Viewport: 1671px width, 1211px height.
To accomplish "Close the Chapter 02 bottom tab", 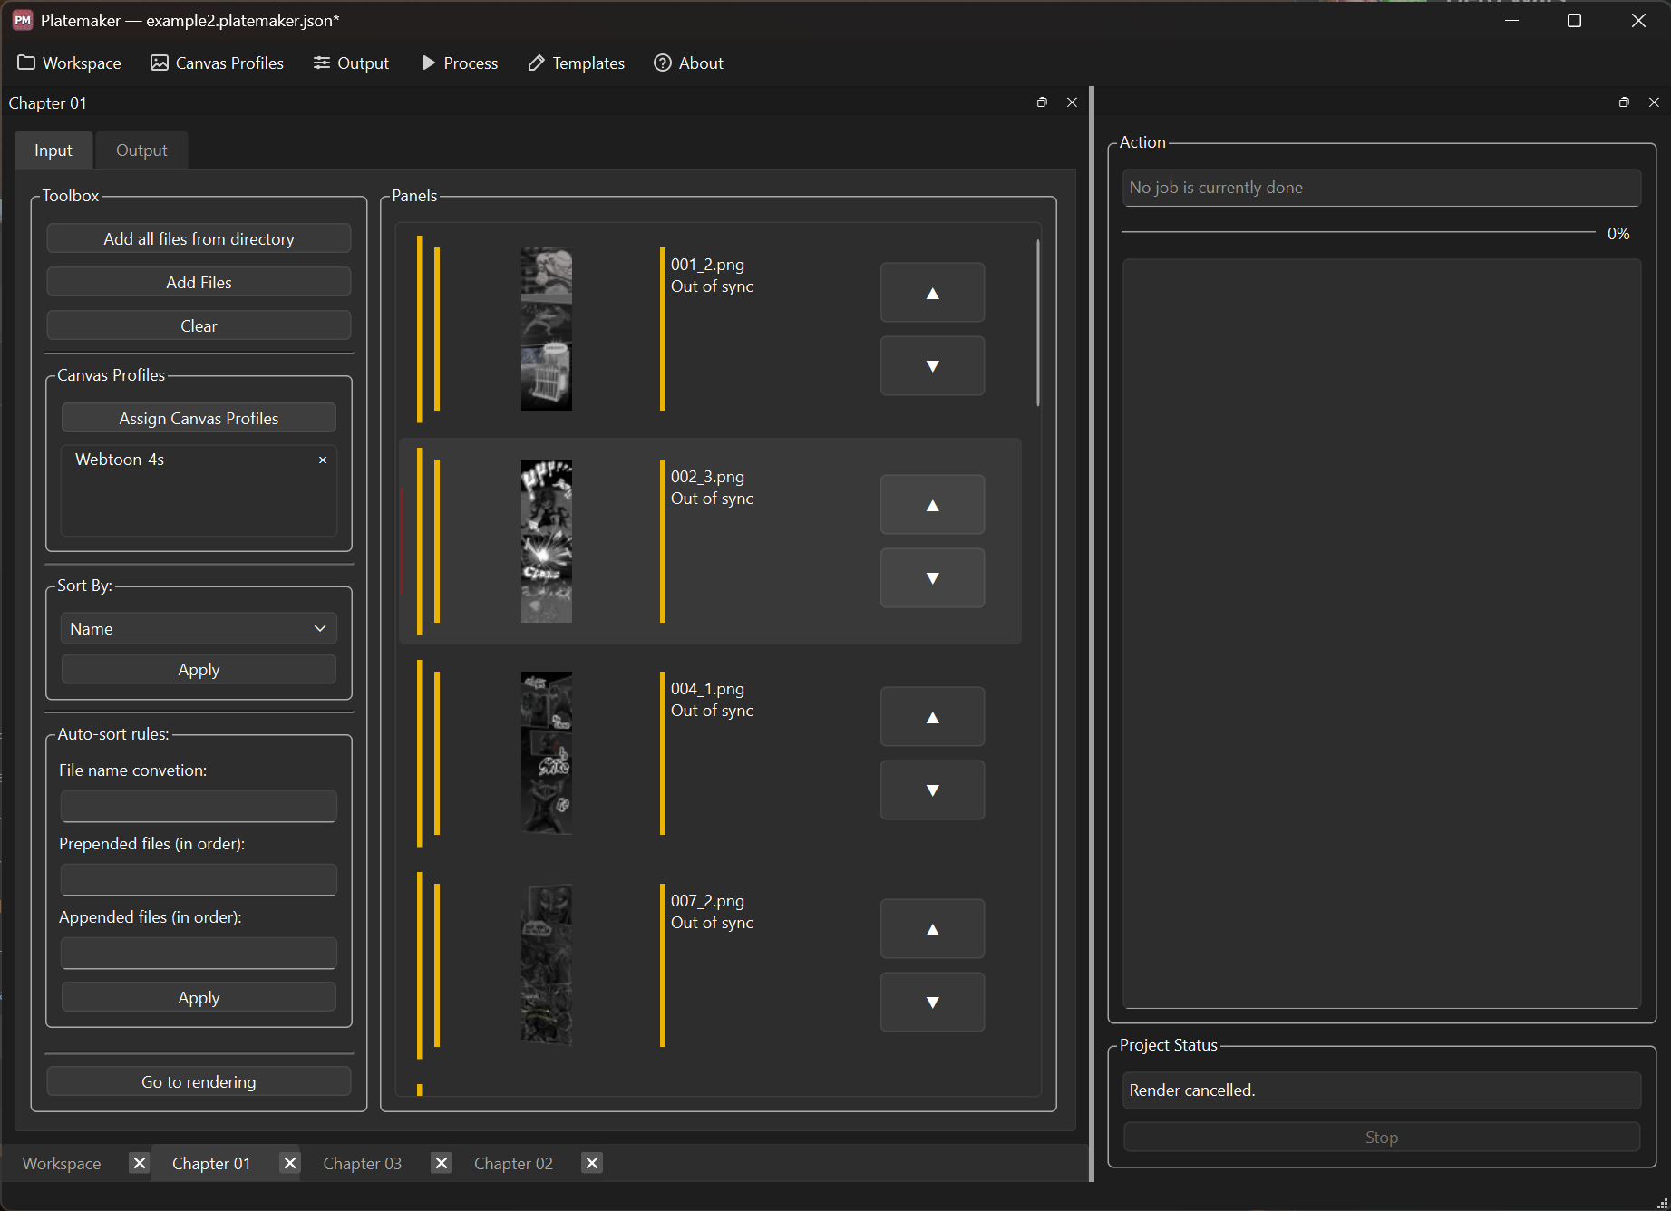I will pos(591,1163).
